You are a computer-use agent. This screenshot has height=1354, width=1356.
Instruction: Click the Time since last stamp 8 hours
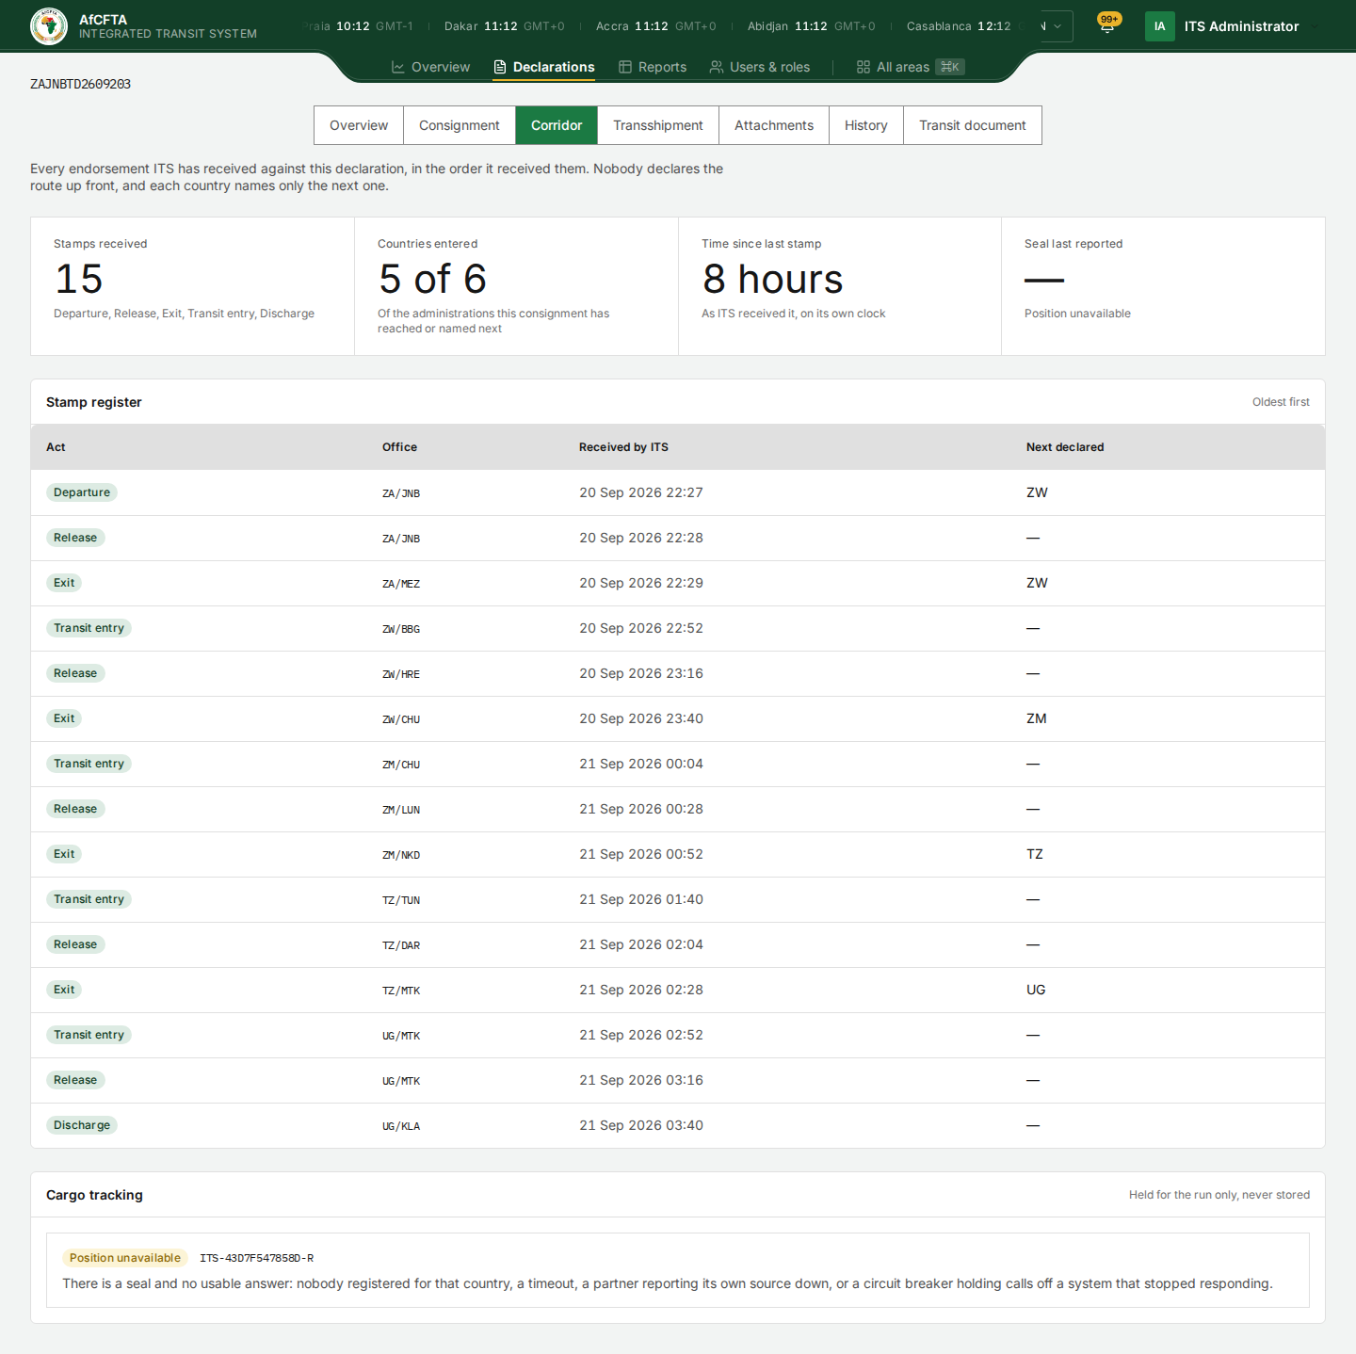(773, 279)
